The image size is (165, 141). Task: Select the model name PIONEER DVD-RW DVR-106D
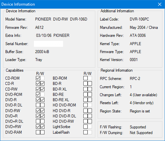(61, 19)
